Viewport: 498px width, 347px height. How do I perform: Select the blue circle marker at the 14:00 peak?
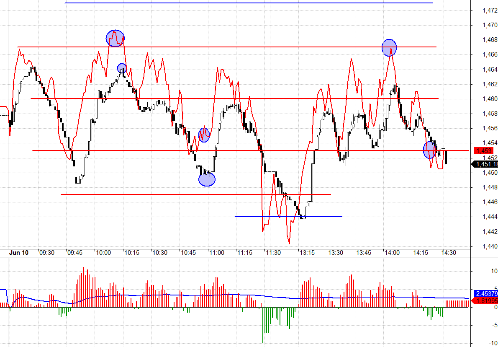point(389,48)
